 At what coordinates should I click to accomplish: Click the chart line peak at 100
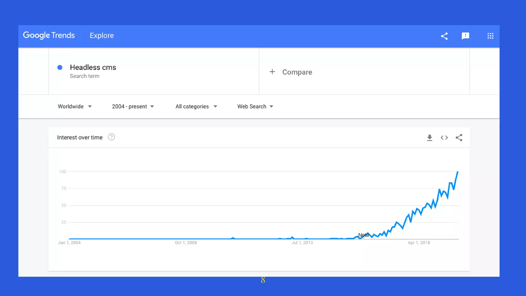pos(457,172)
